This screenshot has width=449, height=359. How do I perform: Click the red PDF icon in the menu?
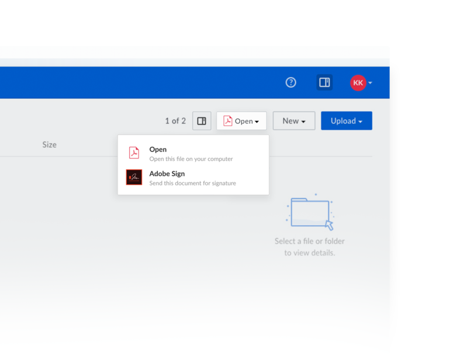[x=134, y=153]
